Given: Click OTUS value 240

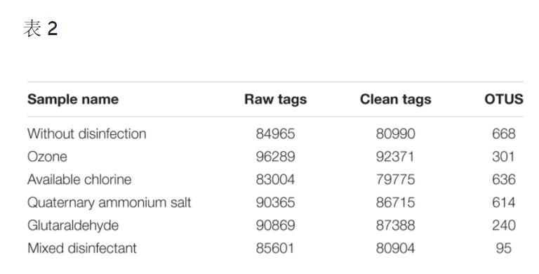Looking at the screenshot, I should click(504, 226).
